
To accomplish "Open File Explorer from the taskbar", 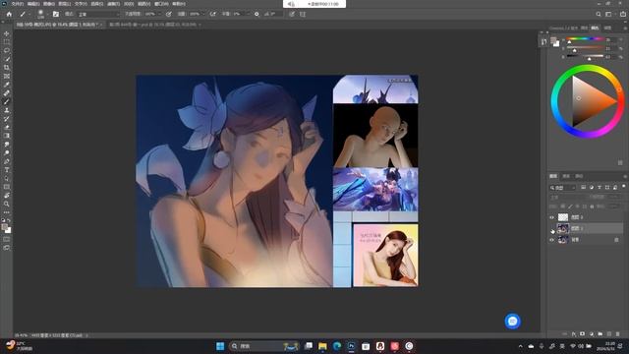I will 322,346.
